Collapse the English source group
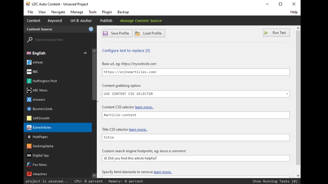 click(x=85, y=53)
